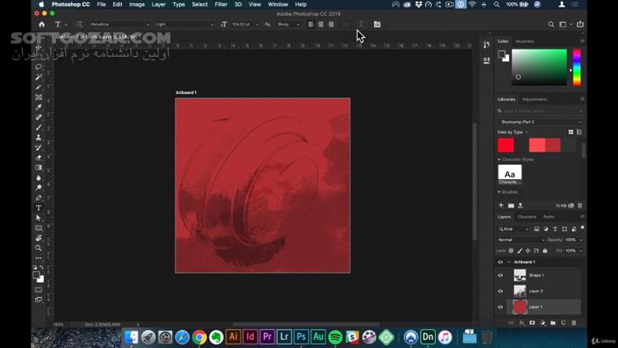Switch to the Channels tab
The height and width of the screenshot is (348, 618).
527,217
